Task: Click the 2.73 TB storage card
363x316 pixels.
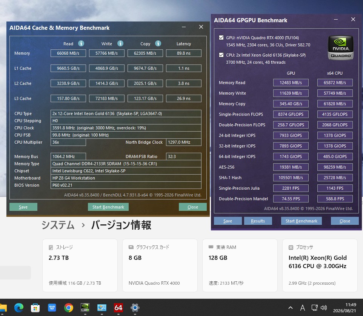Action: pyautogui.click(x=80, y=265)
